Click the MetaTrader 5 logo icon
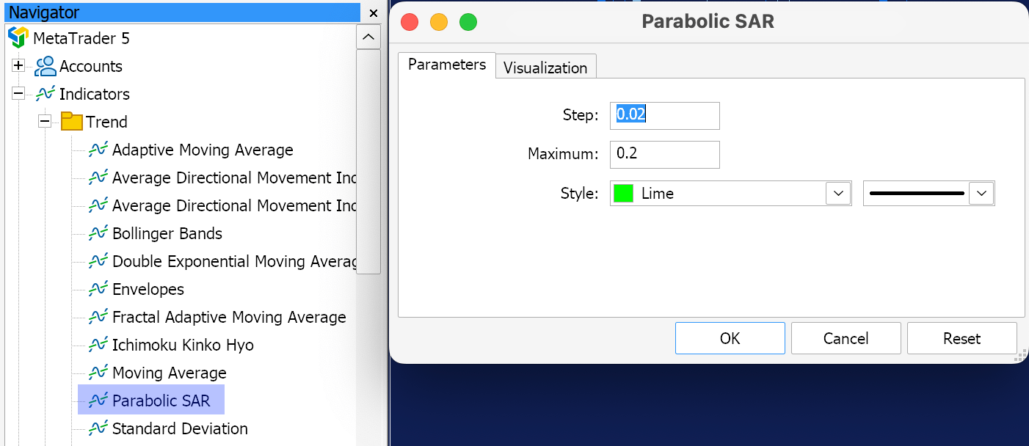 coord(18,38)
